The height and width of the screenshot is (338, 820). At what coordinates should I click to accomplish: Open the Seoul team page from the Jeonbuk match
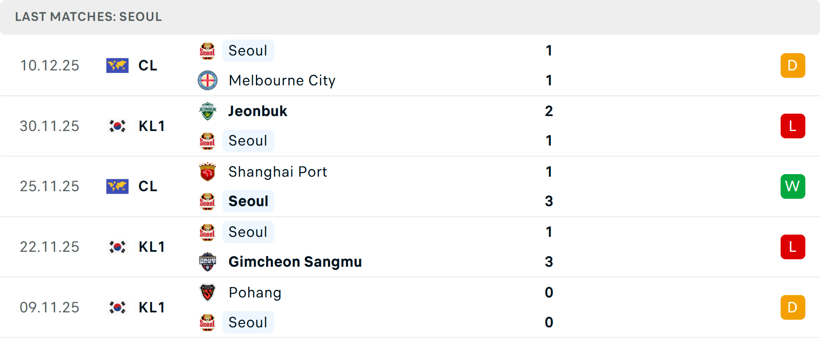pos(248,140)
